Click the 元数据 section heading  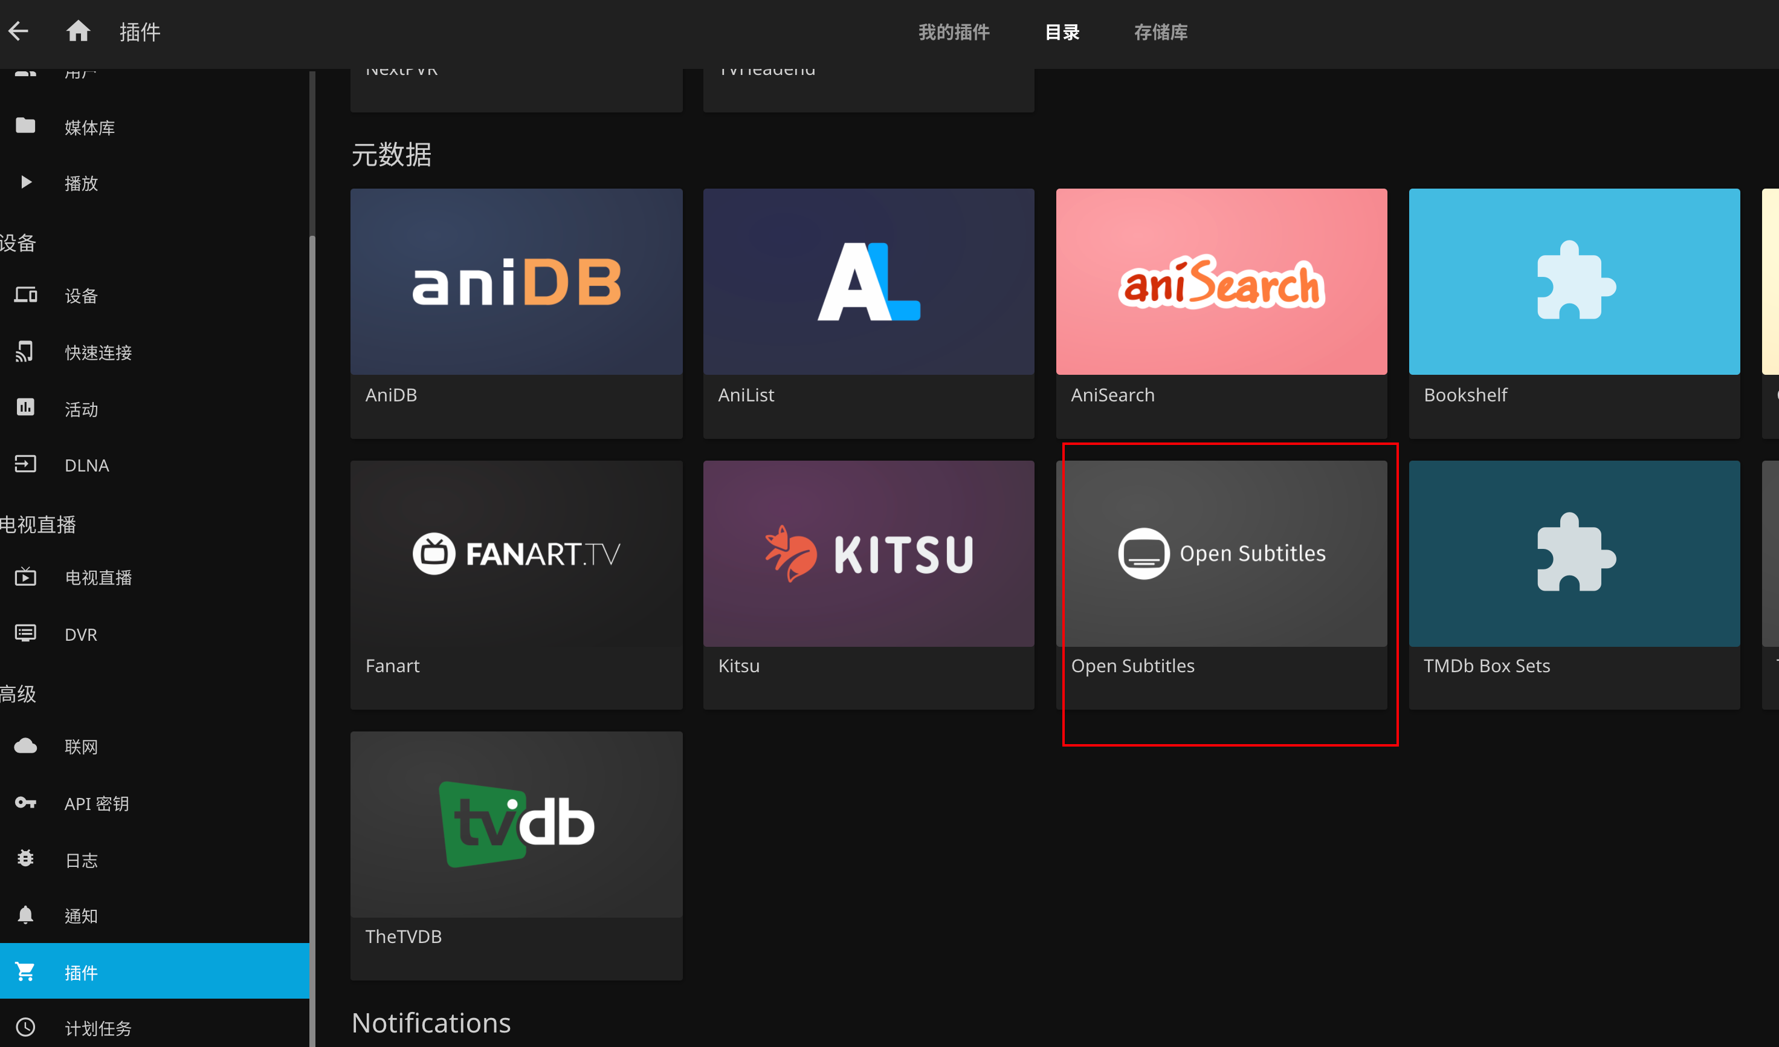391,154
